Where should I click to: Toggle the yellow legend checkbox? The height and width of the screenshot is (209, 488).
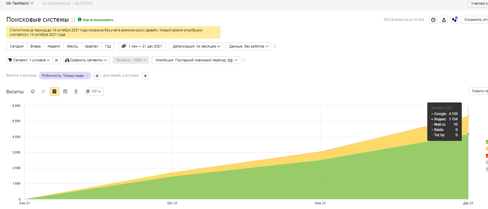tap(487, 149)
